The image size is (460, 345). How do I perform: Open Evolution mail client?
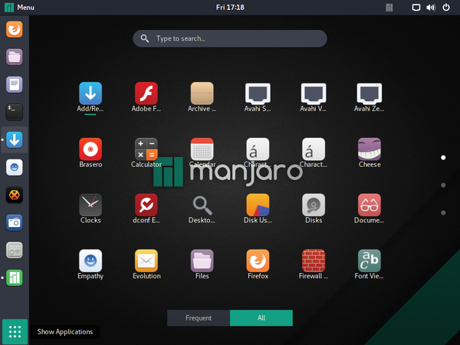[146, 261]
